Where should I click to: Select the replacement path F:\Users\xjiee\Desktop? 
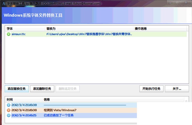89,34
